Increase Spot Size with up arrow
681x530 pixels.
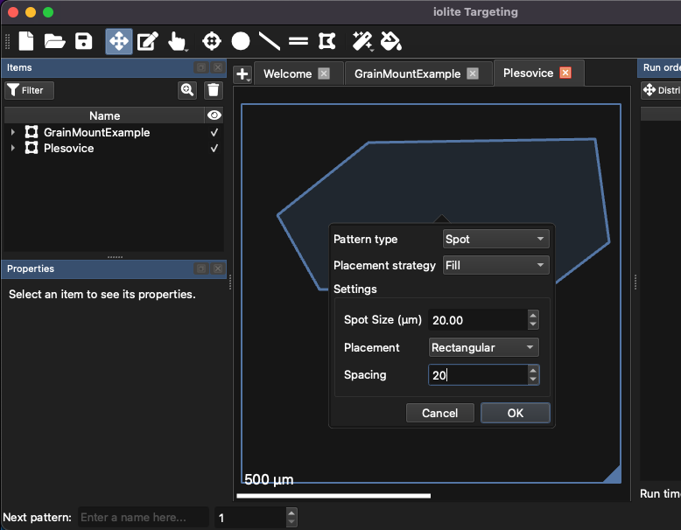click(x=533, y=315)
